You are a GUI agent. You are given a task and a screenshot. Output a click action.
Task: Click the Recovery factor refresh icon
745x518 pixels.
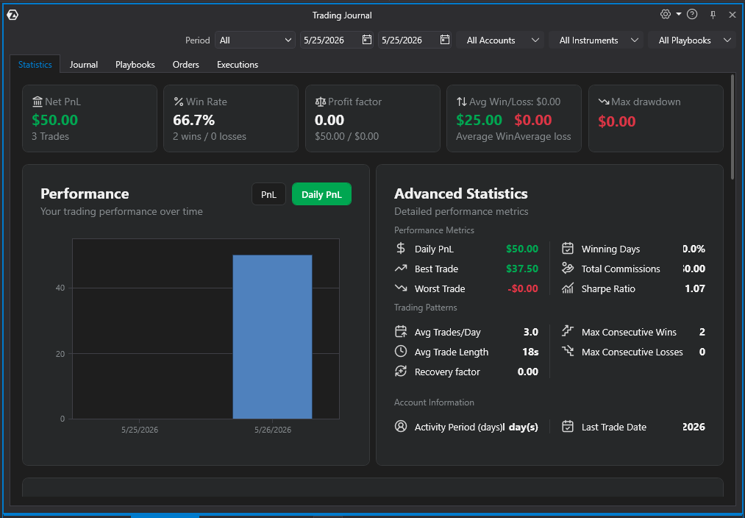coord(401,371)
